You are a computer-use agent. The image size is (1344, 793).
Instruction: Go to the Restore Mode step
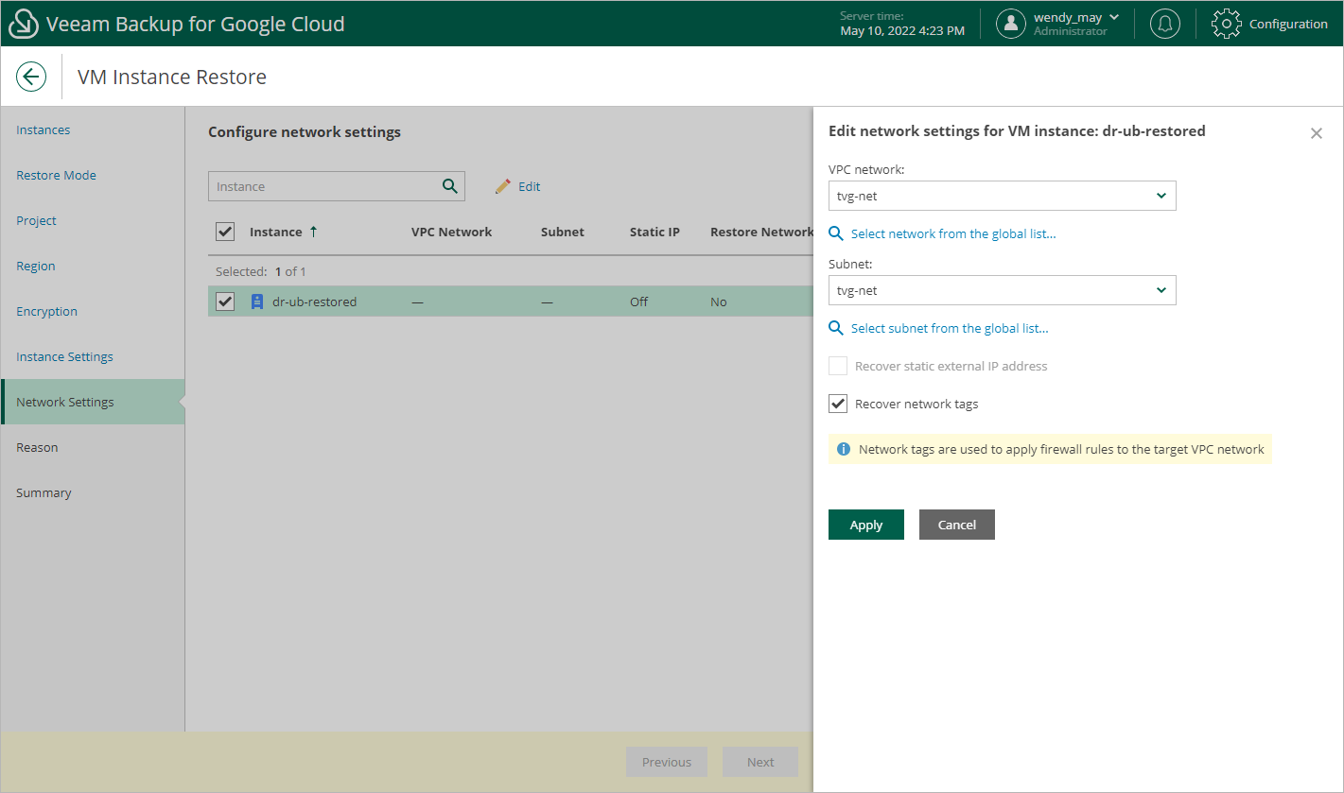[x=56, y=175]
